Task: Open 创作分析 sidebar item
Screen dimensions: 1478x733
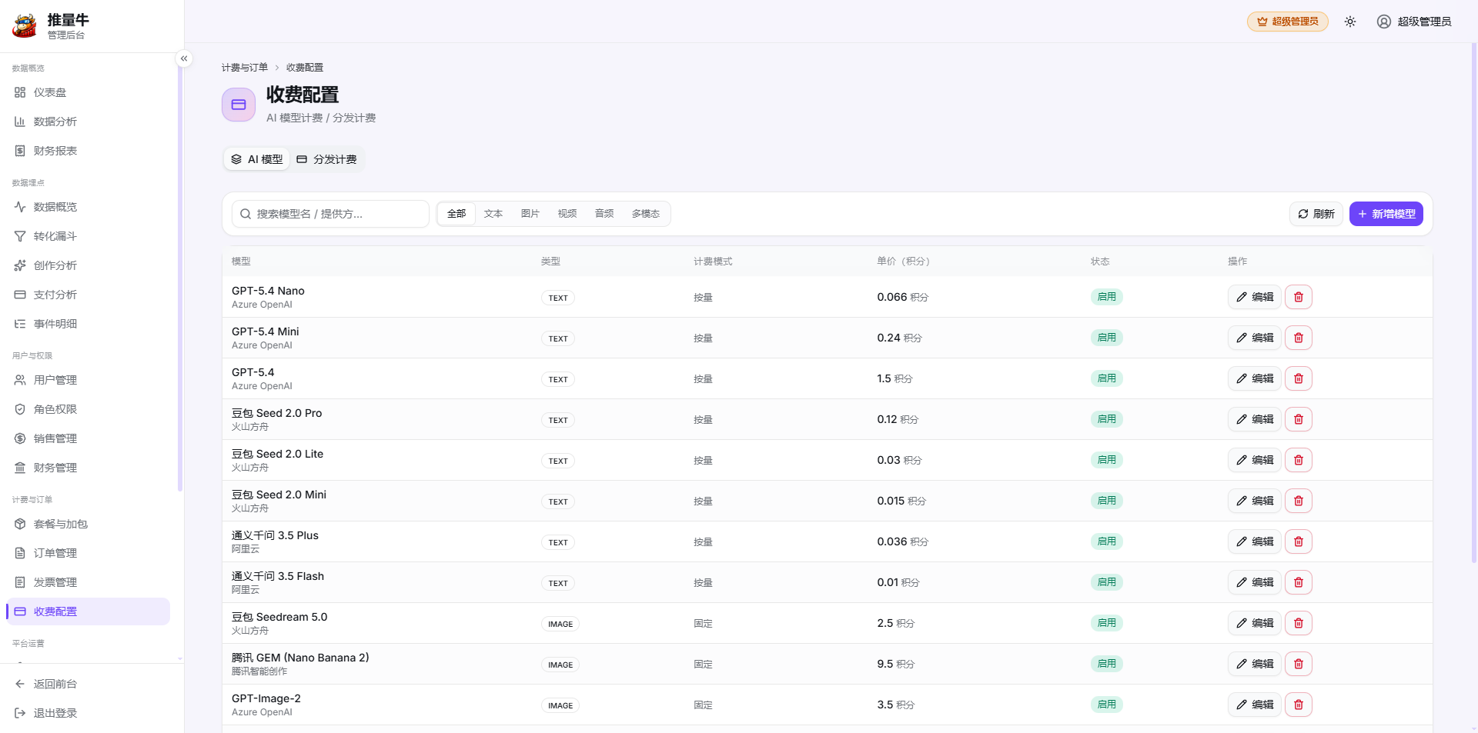Action: pos(88,265)
